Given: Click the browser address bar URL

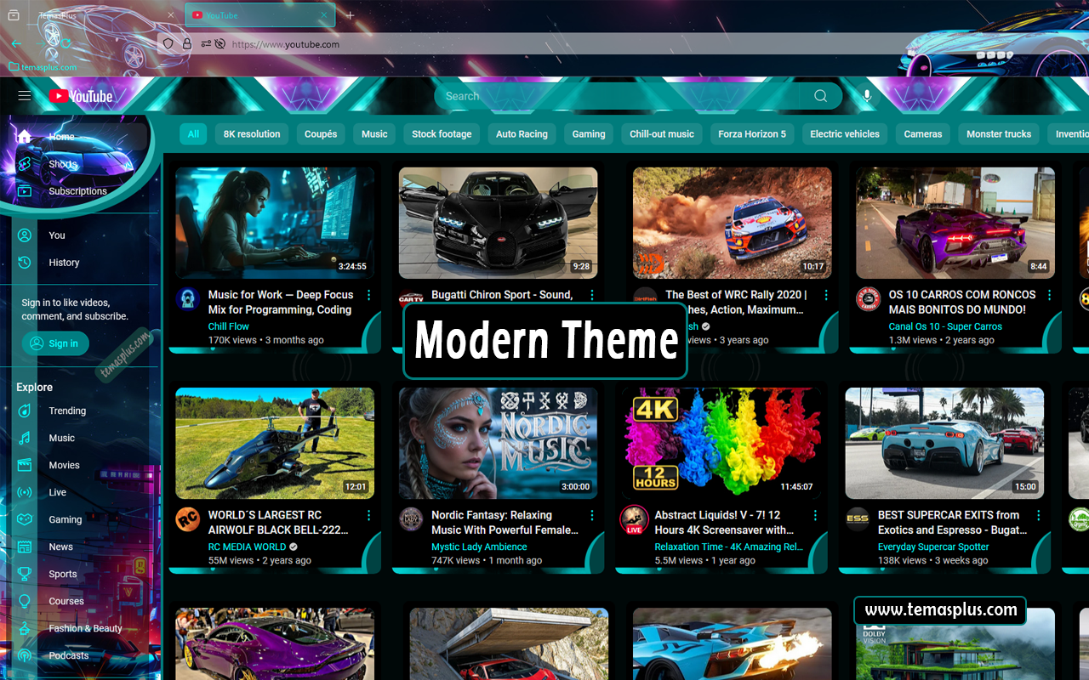Looking at the screenshot, I should click(x=286, y=44).
